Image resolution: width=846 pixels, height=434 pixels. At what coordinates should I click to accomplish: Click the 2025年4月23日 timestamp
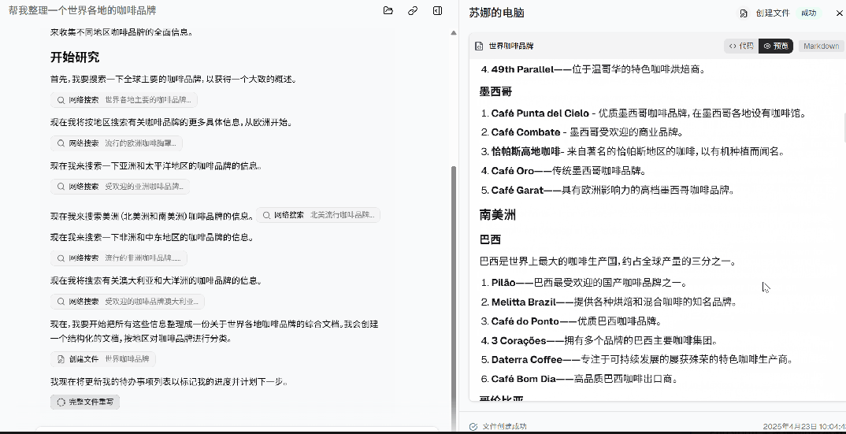tap(804, 426)
